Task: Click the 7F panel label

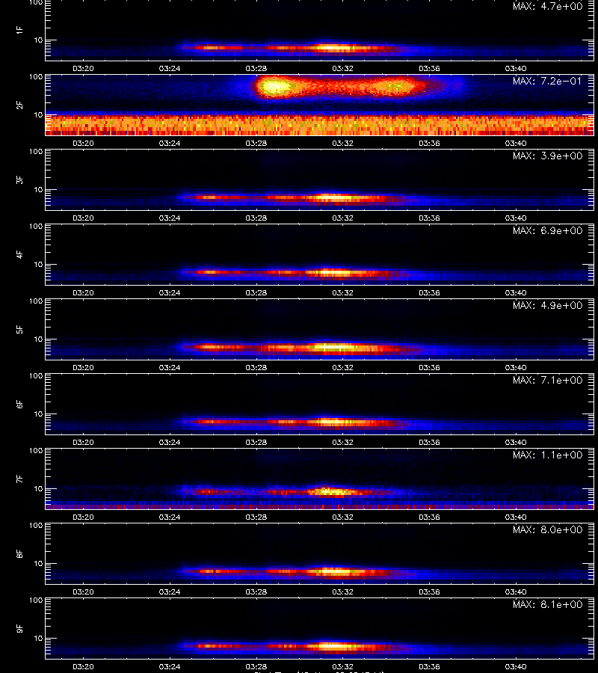Action: [19, 479]
